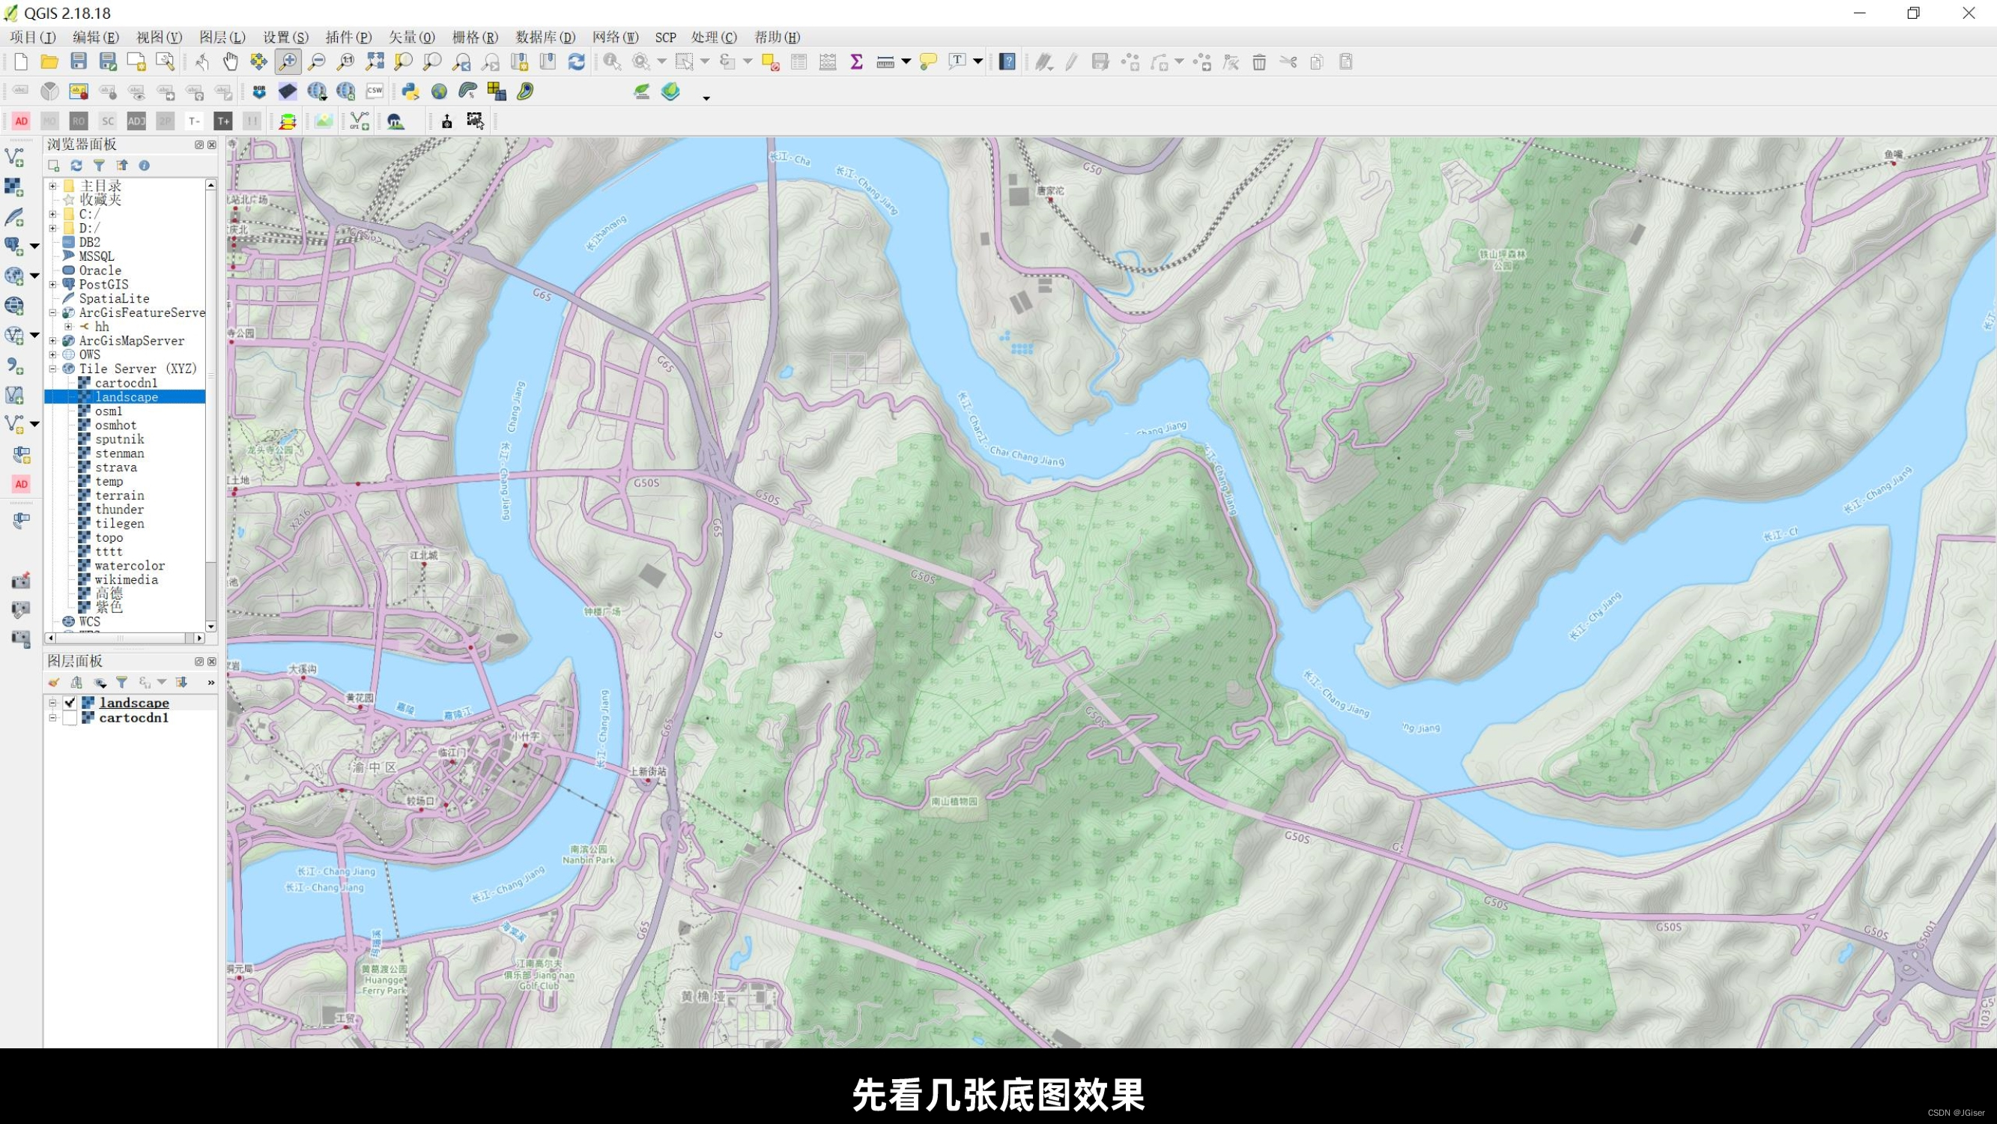Viewport: 1997px width, 1124px height.
Task: Select the terrain tile server entry
Action: coord(119,495)
